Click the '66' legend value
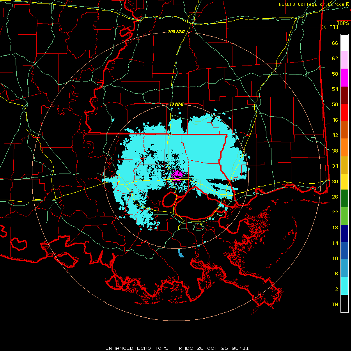Viewport: 351px width, 351px height. tap(335, 43)
